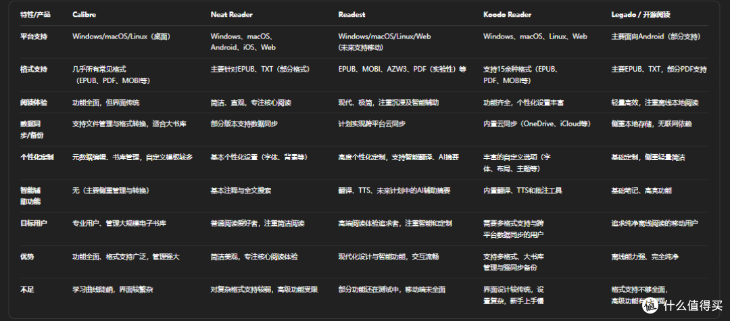
Task: Click cell '普通阅读爱好者,注重简洁阅读'
Action: (x=258, y=223)
